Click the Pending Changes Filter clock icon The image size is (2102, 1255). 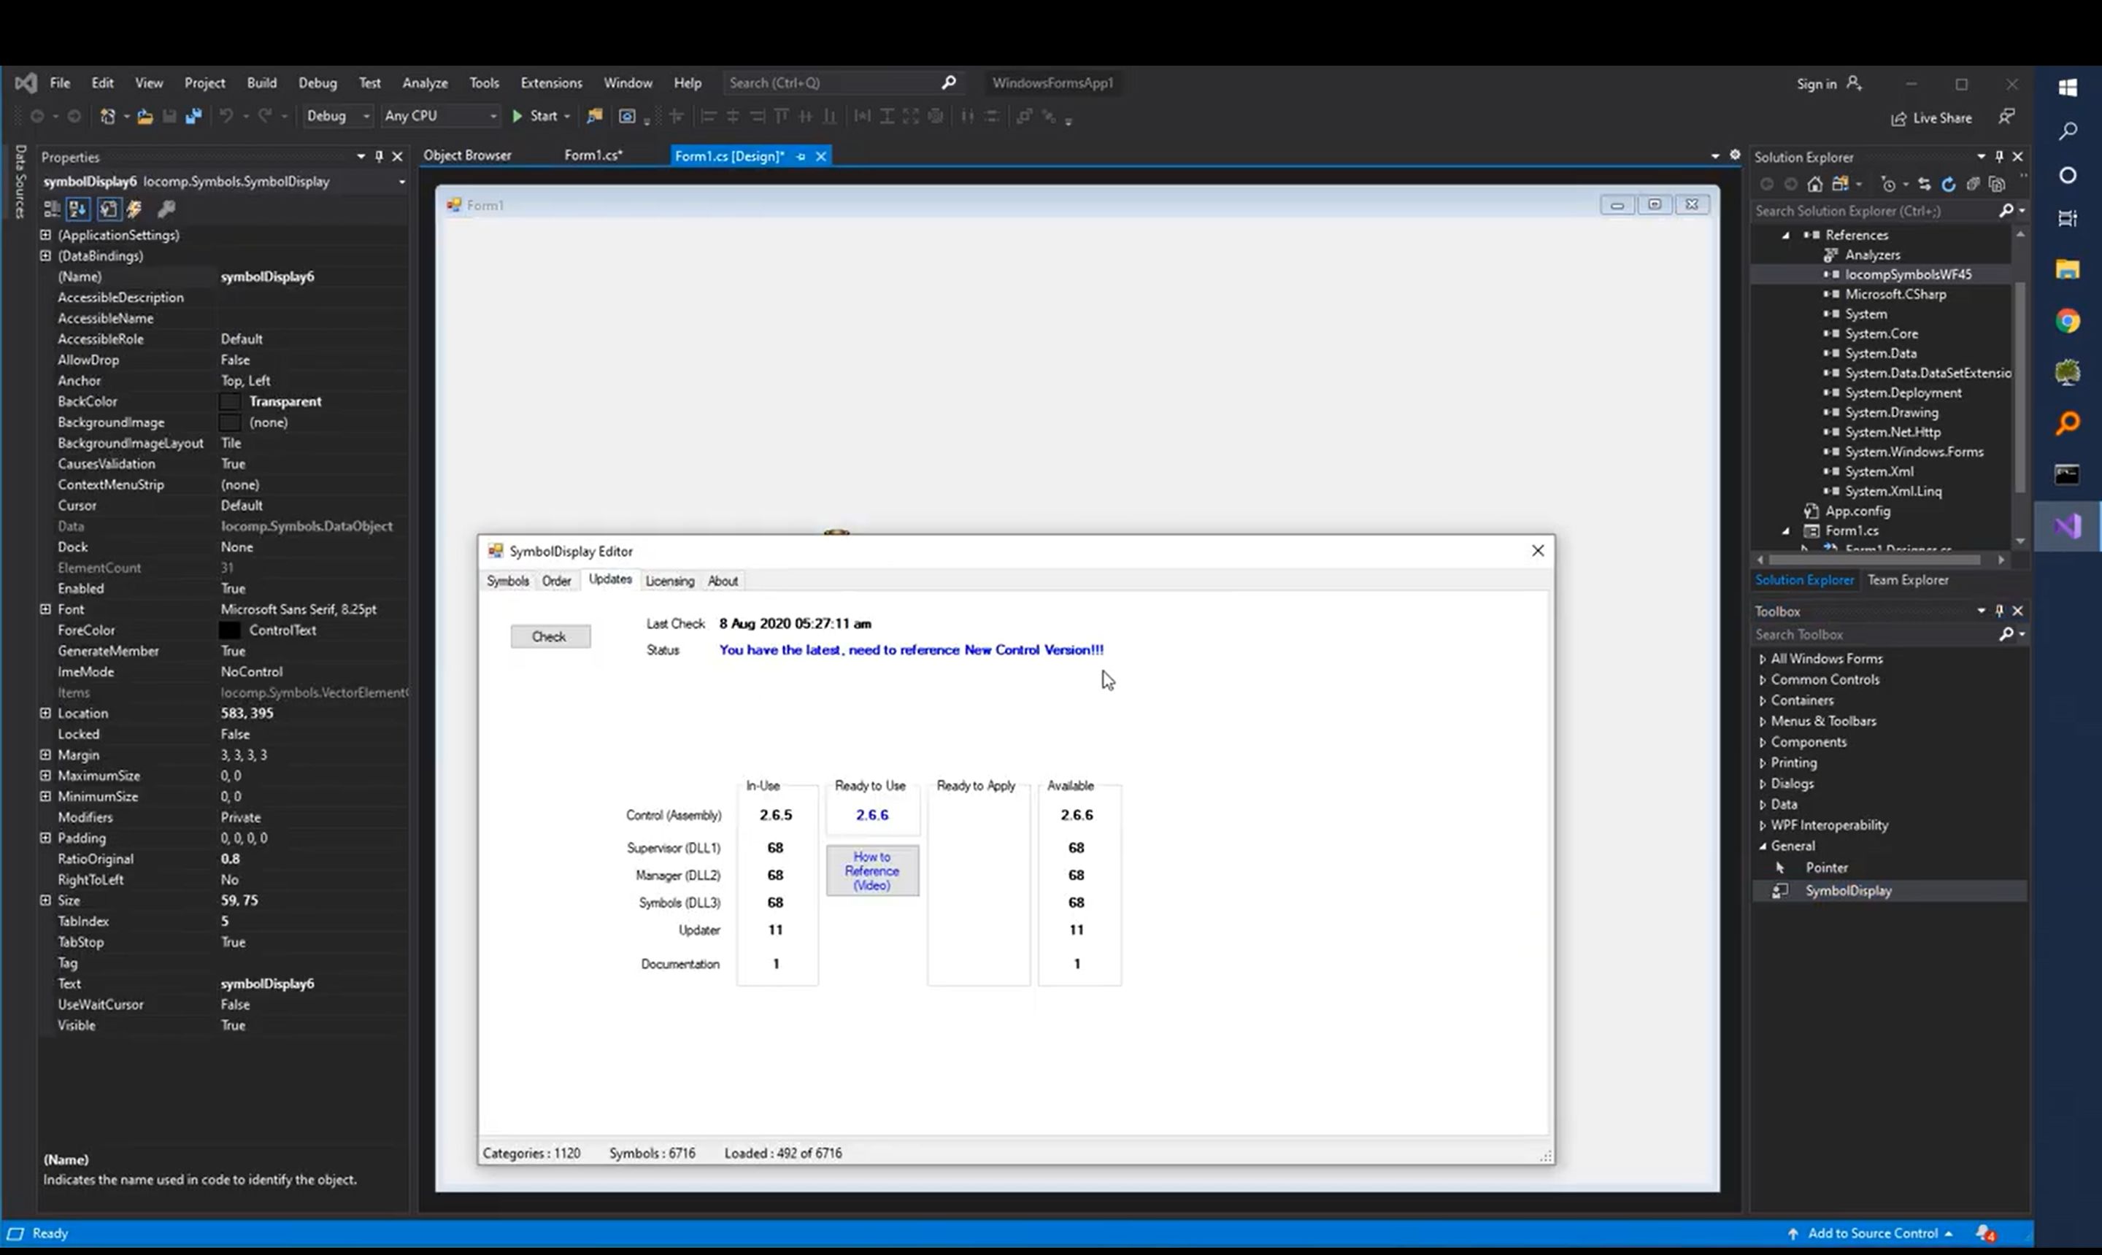[x=1889, y=185]
